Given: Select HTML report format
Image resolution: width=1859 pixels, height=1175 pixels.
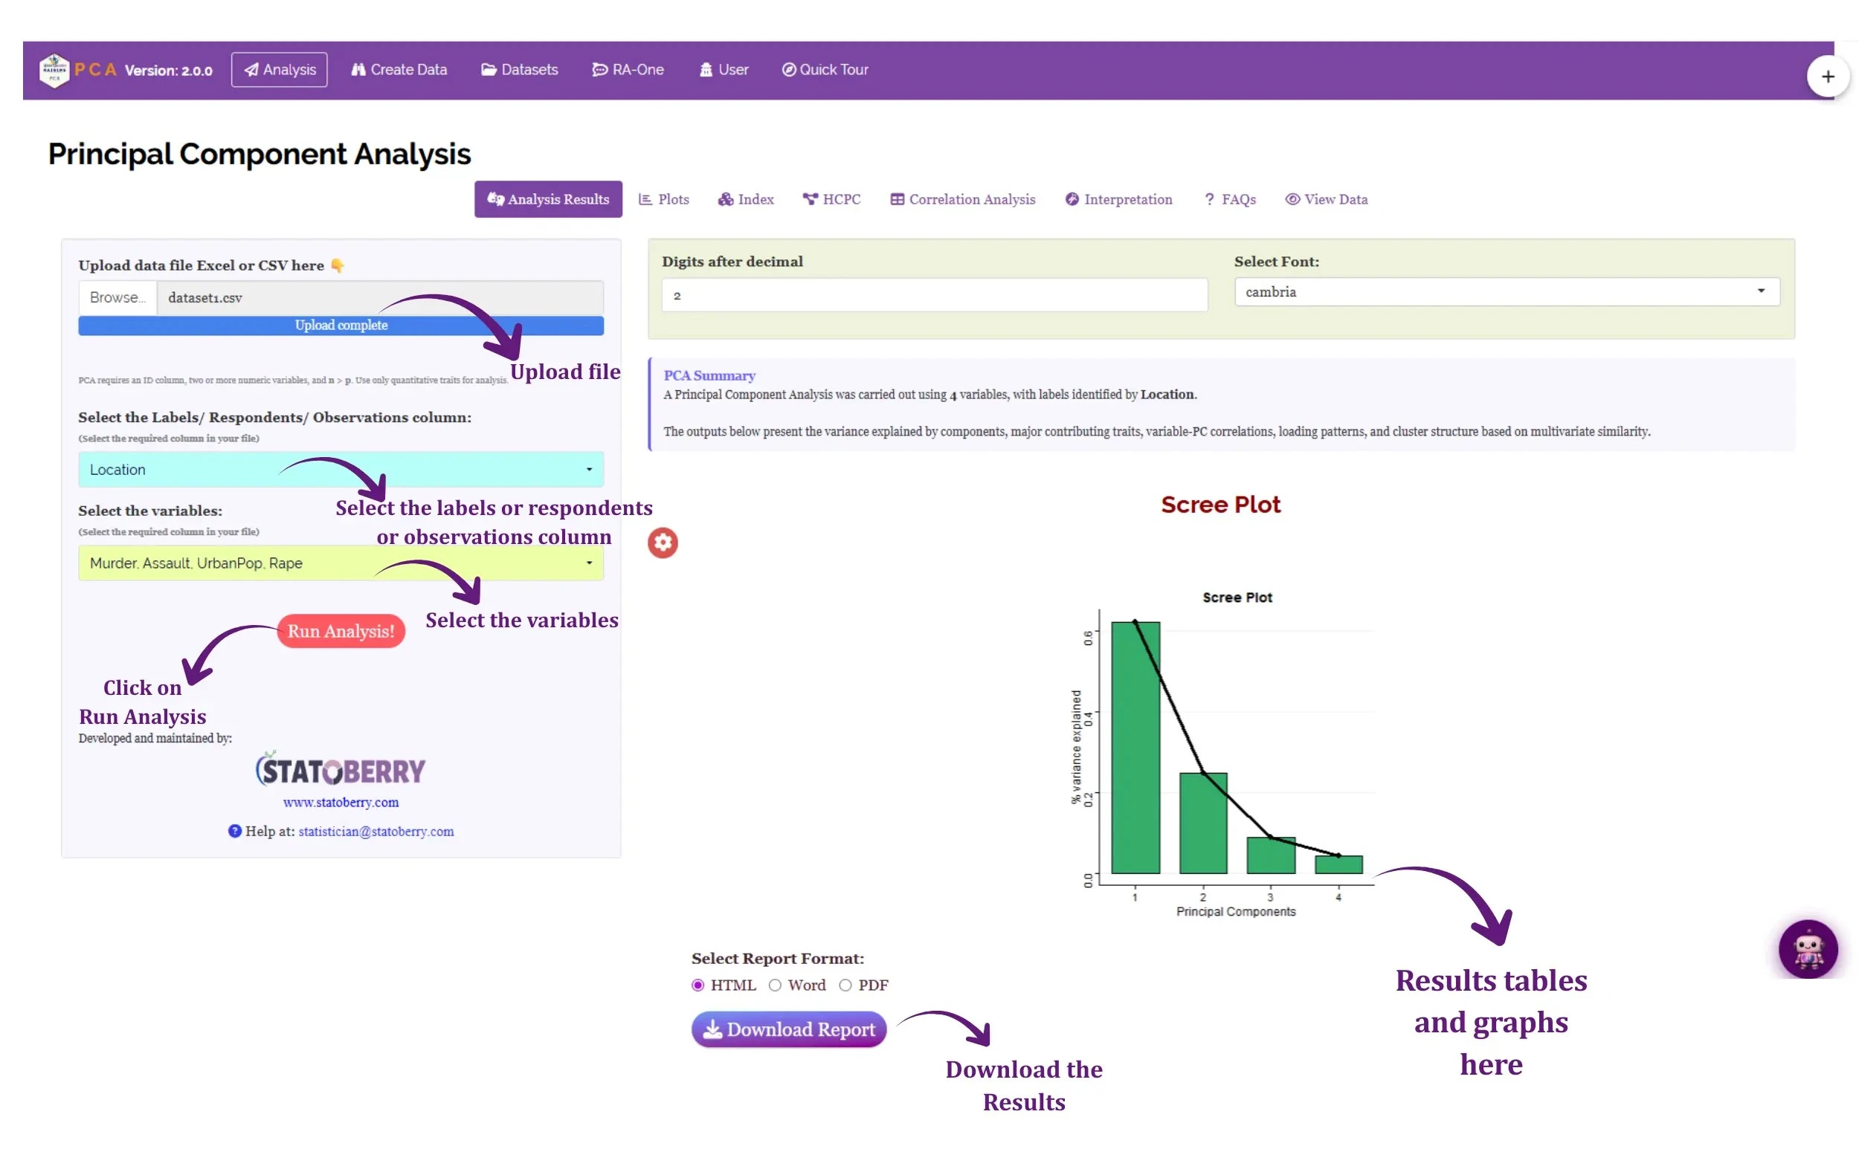Looking at the screenshot, I should click(698, 985).
